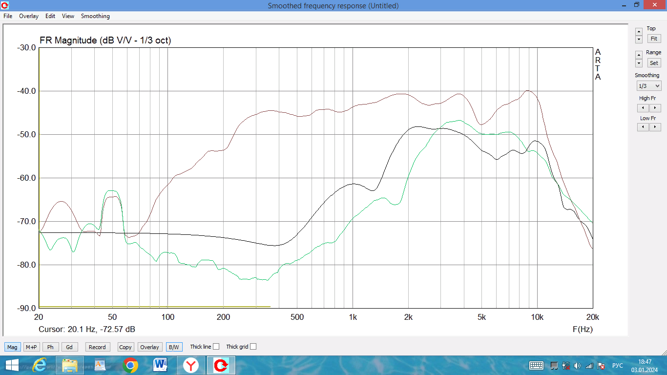
Task: Click the 'F(Hz)' axis label
Action: (x=583, y=329)
